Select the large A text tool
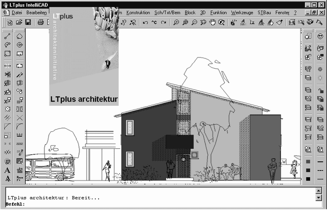327x210 pixels. point(7,170)
